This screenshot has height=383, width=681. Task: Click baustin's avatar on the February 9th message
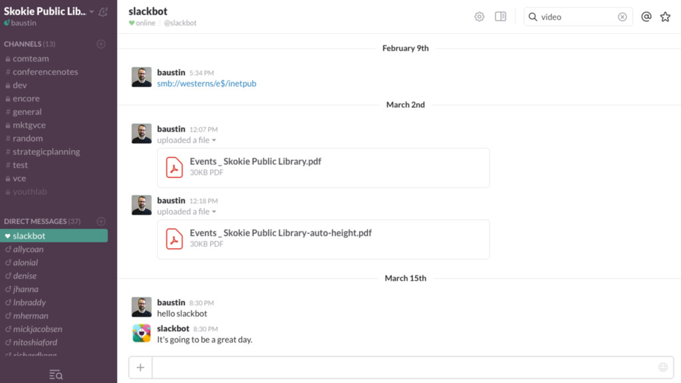(142, 77)
